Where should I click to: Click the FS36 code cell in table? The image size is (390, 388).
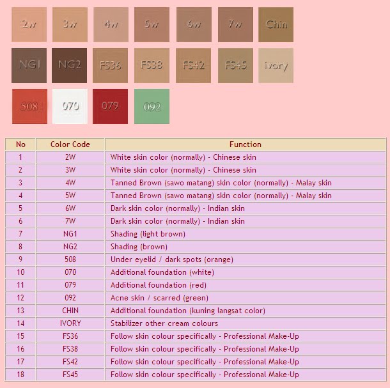tap(70, 336)
